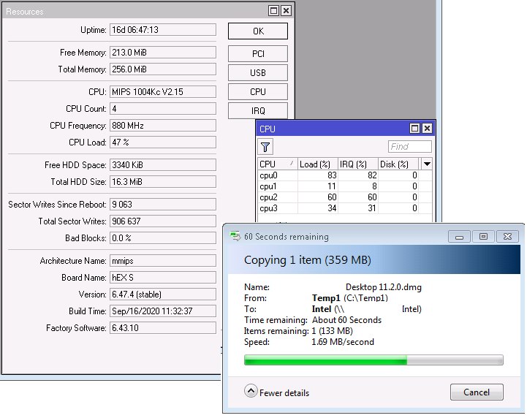Close the Resources window
527x418 pixels.
pyautogui.click(x=286, y=11)
